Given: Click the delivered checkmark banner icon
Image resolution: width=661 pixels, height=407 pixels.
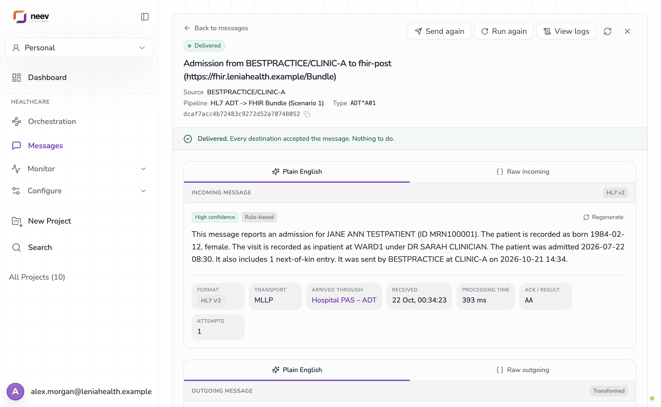Looking at the screenshot, I should (x=188, y=139).
